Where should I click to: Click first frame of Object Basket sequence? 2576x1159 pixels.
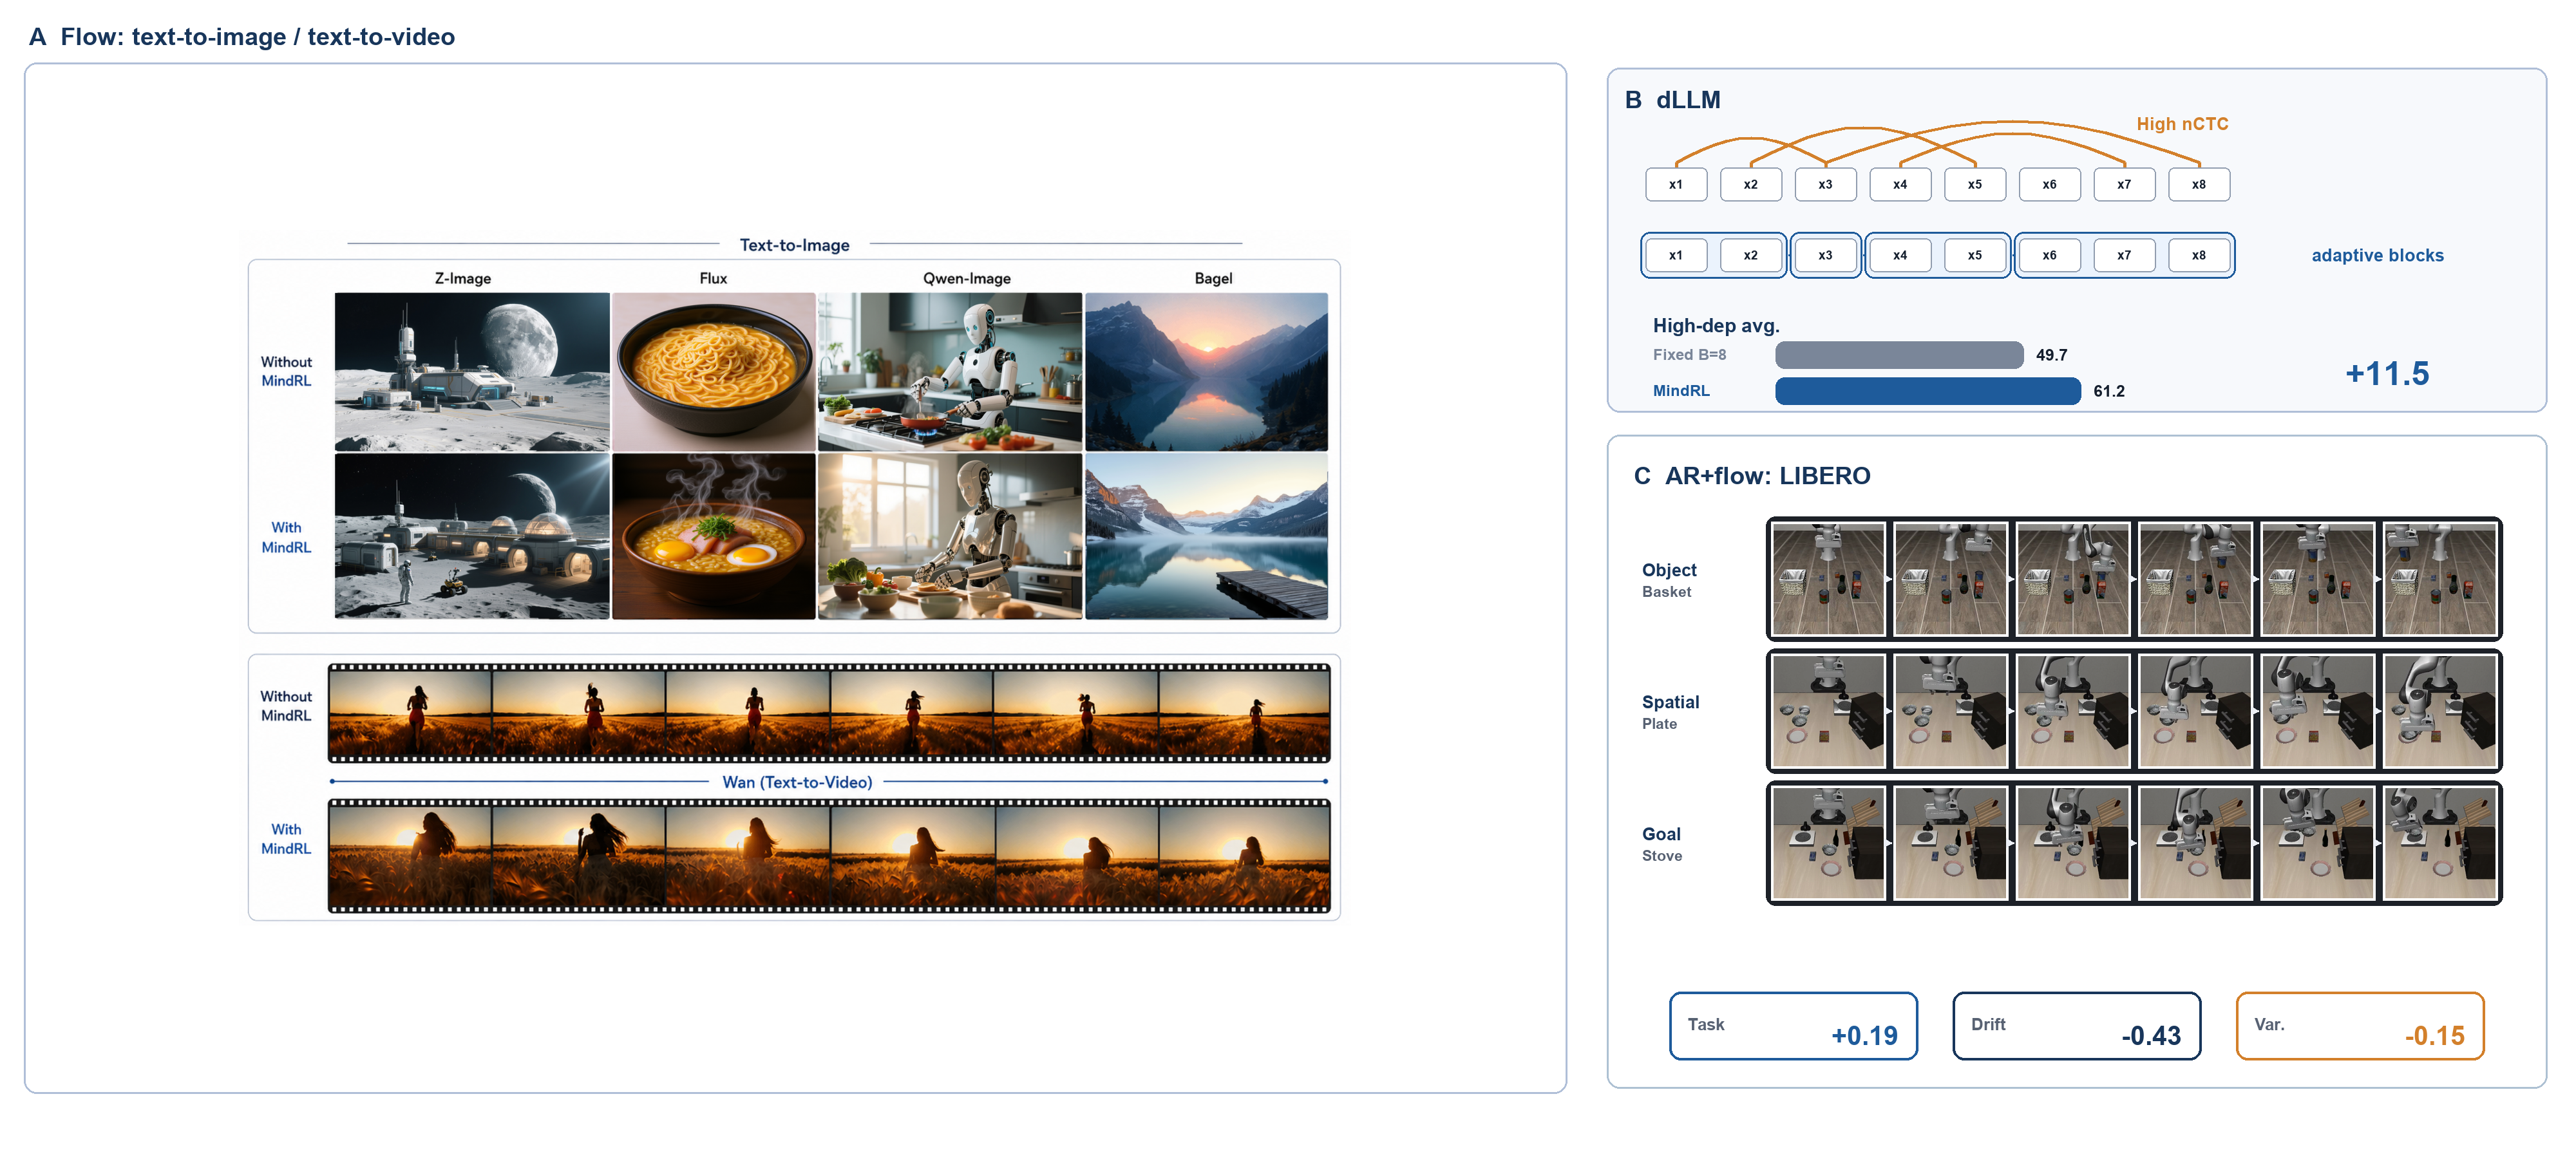pyautogui.click(x=1828, y=579)
